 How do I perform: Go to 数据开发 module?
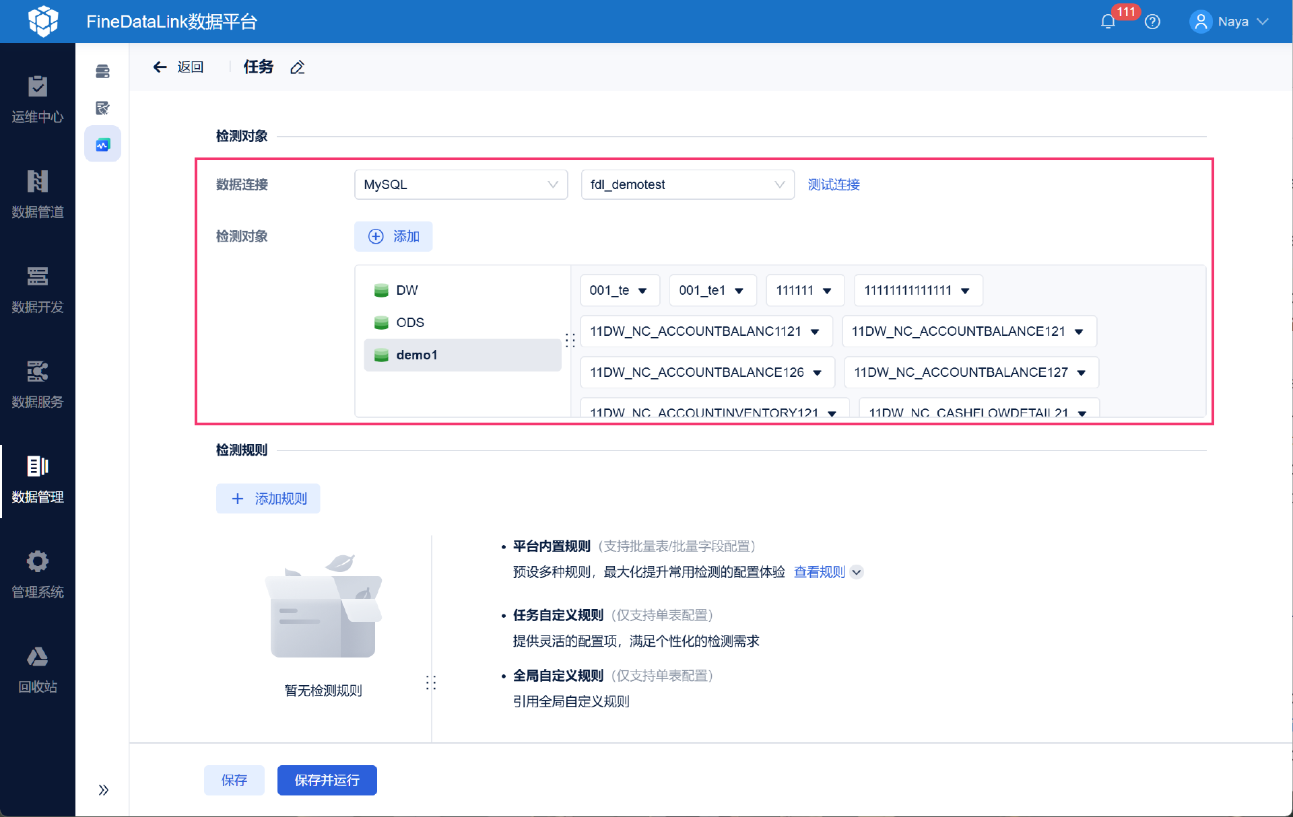pyautogui.click(x=38, y=289)
